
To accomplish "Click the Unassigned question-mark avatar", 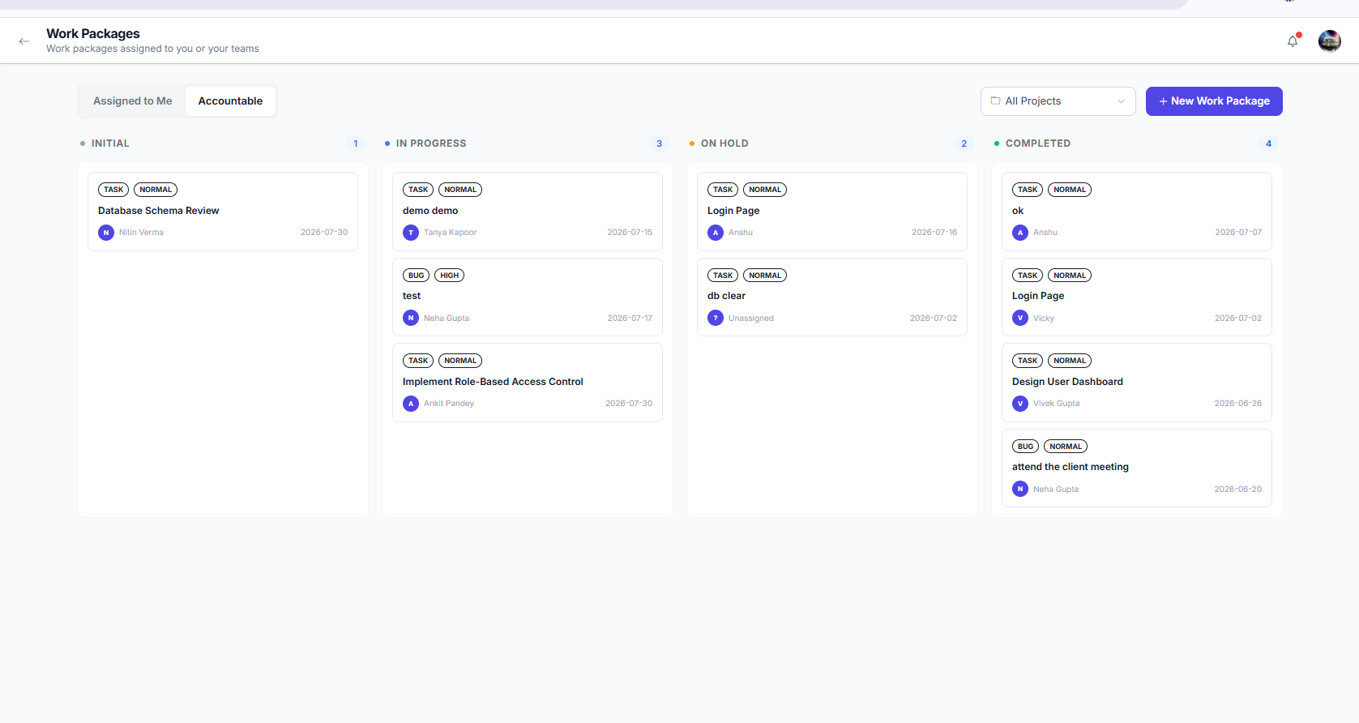I will (716, 319).
